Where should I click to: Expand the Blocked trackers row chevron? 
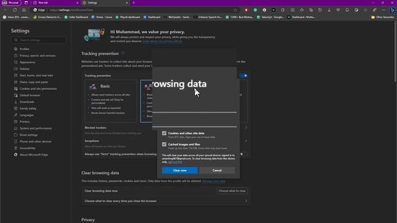[x=246, y=128]
